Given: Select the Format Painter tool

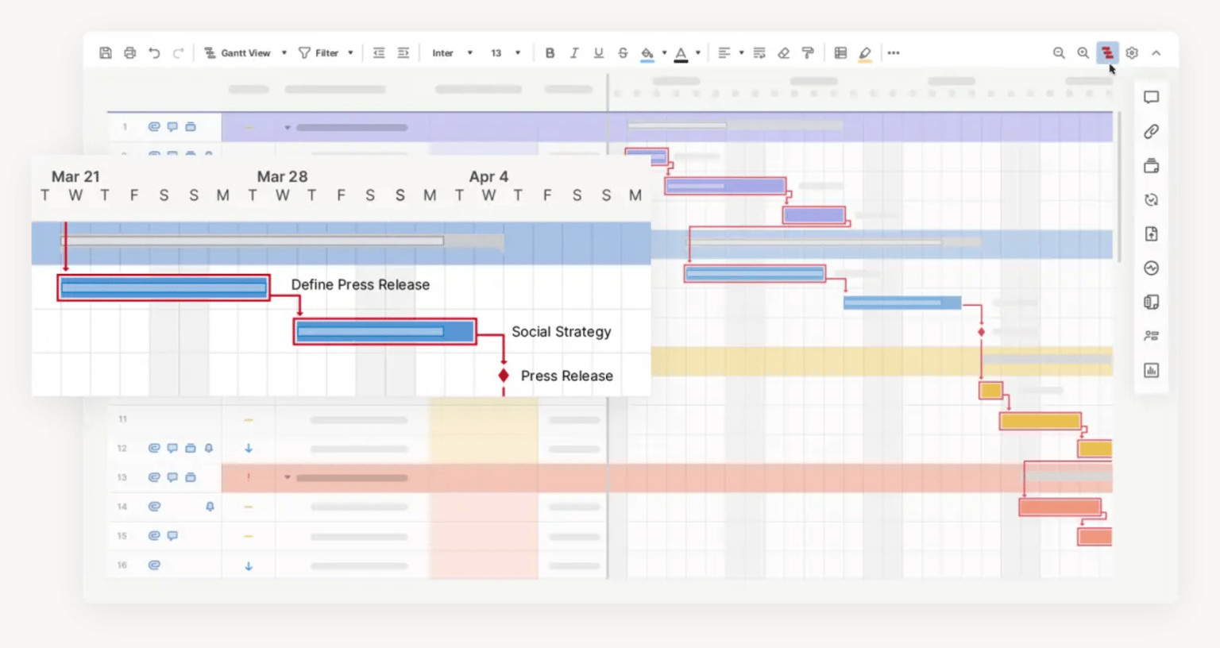Looking at the screenshot, I should coord(807,52).
